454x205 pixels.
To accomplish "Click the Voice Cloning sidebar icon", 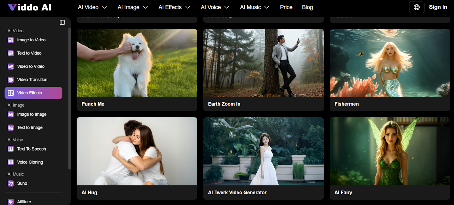I will pyautogui.click(x=11, y=162).
